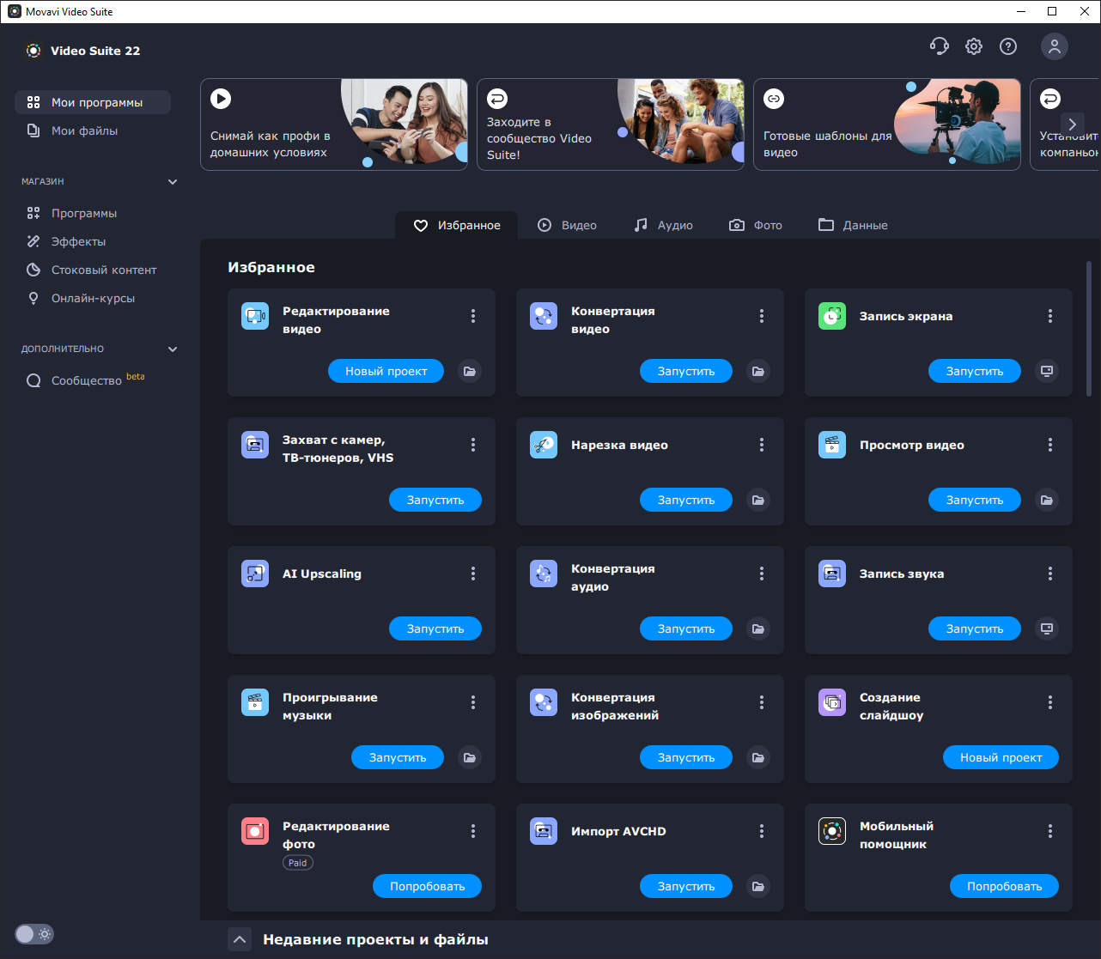
Task: Click monitor icon in Запись экрана card
Action: [x=1047, y=371]
